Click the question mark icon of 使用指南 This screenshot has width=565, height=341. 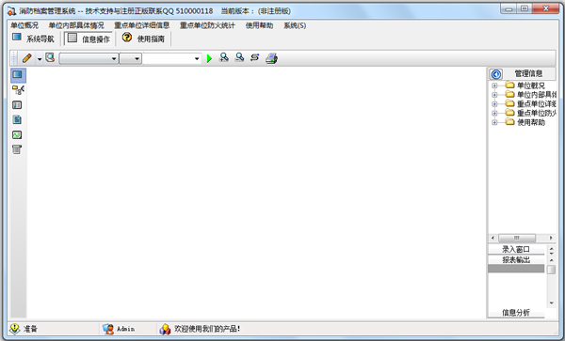pyautogui.click(x=127, y=38)
